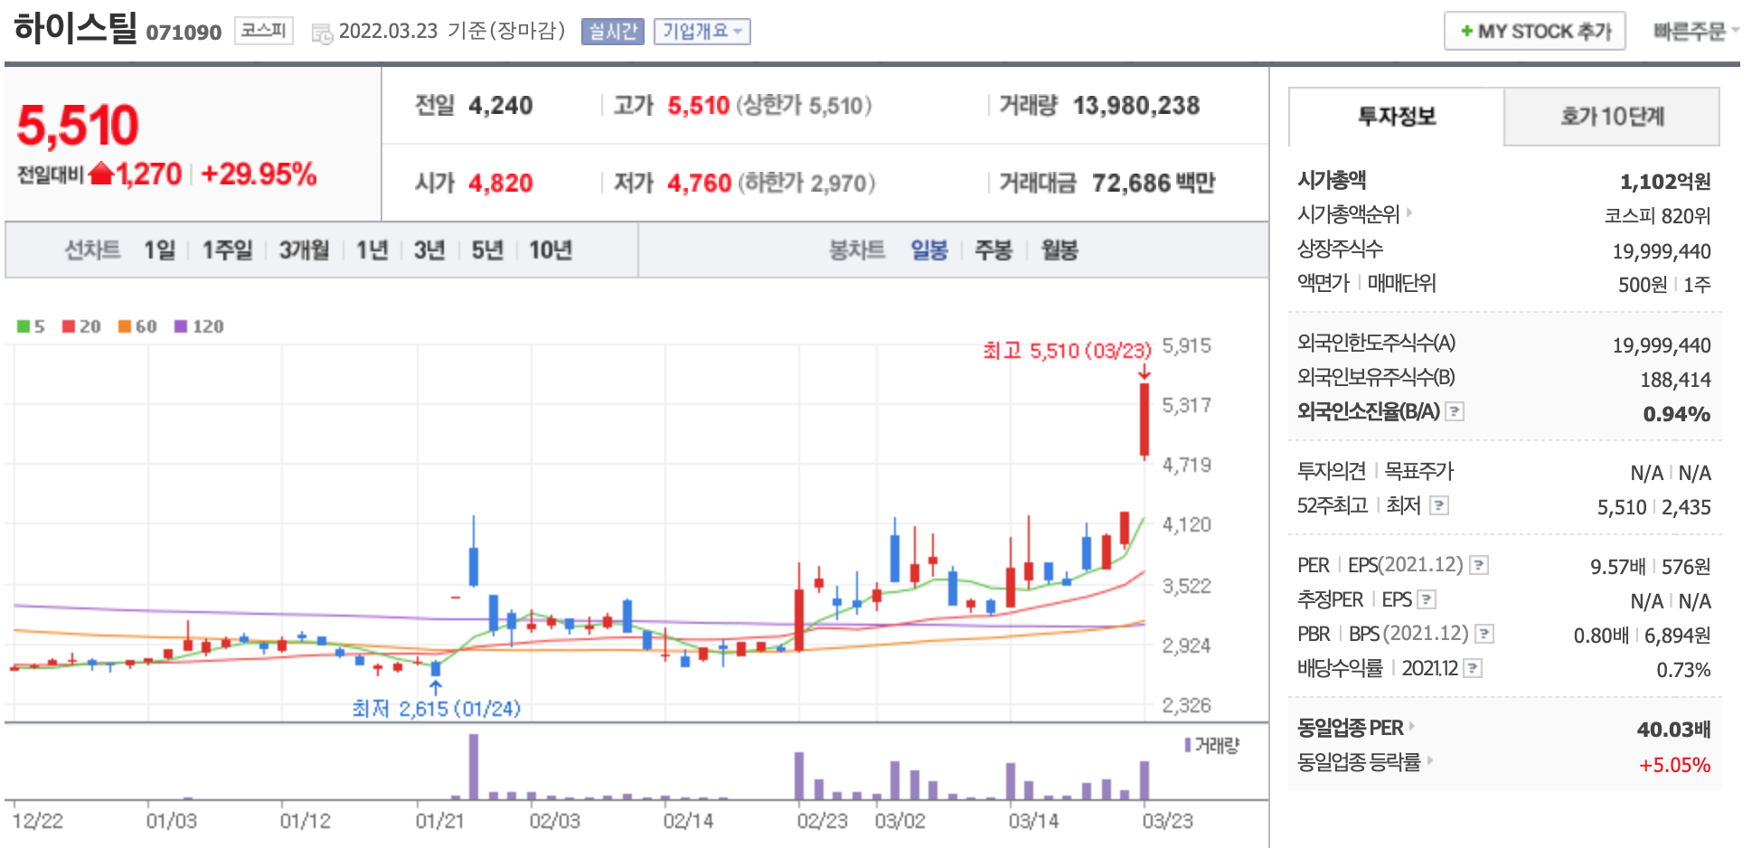1752x848 pixels.
Task: Click the 거래량 13,980,238 value
Action: (x=1136, y=106)
